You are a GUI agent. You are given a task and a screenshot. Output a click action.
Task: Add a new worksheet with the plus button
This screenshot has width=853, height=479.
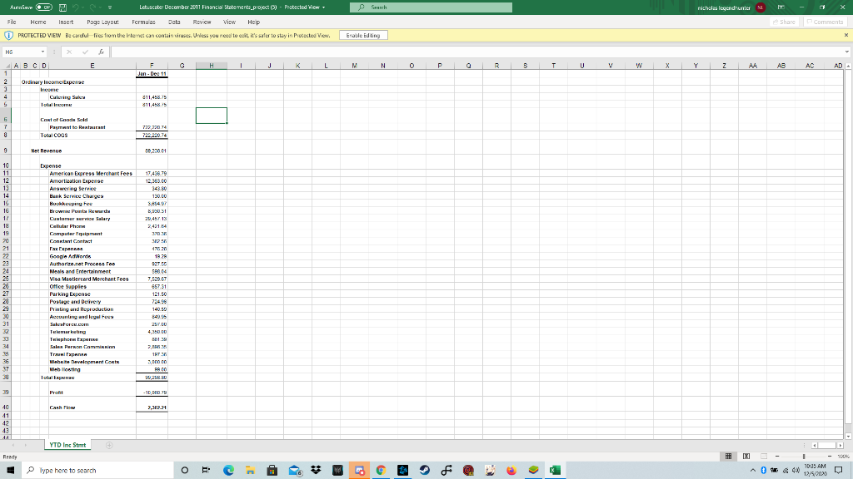(x=107, y=444)
